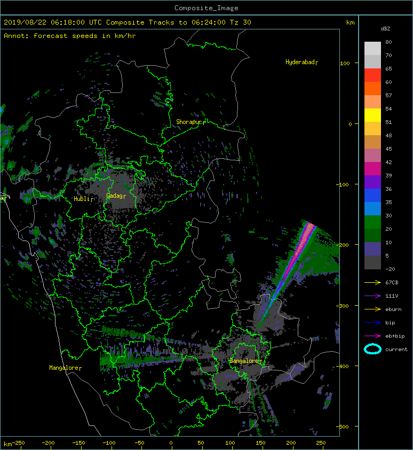Pick the slate purple swatch between 10 and 5
413x450 pixels.
[x=372, y=249]
